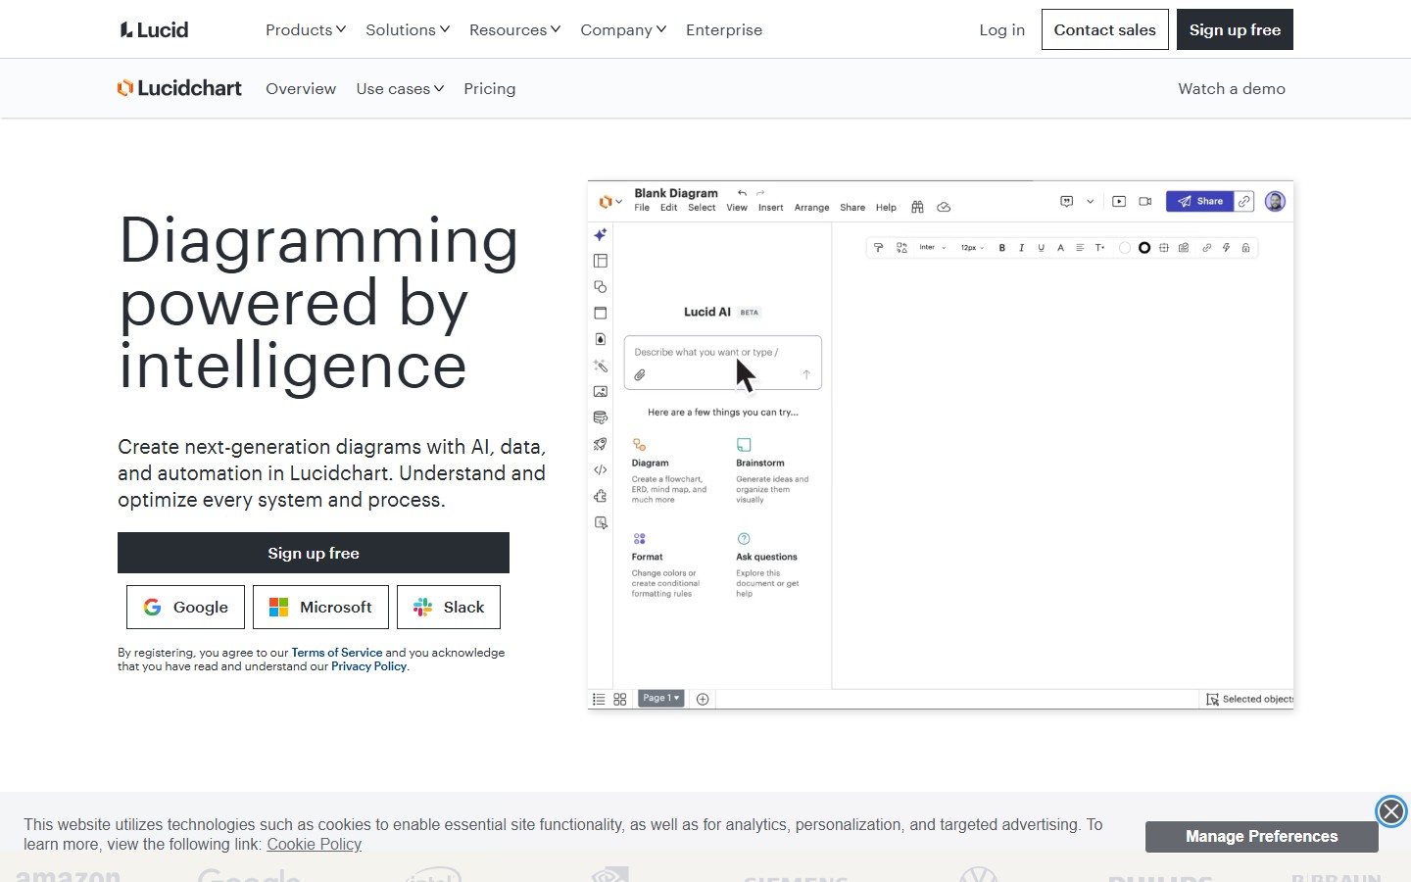Expand the Products dropdown
This screenshot has width=1411, height=882.
click(306, 29)
